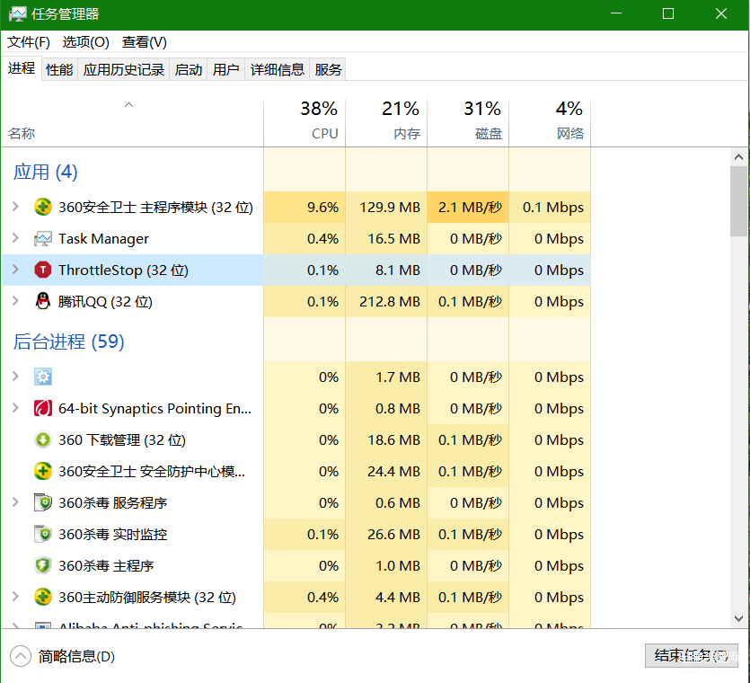Expand the ThrottleStop (32 位) row
The height and width of the screenshot is (683, 750).
tap(15, 270)
